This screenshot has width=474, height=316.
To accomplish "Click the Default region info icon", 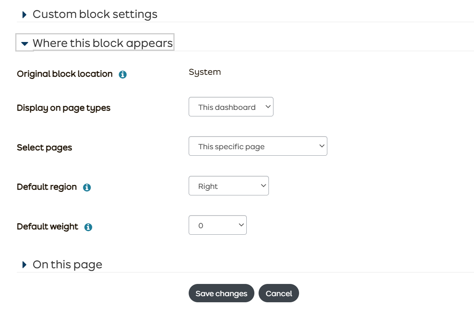I will point(88,187).
